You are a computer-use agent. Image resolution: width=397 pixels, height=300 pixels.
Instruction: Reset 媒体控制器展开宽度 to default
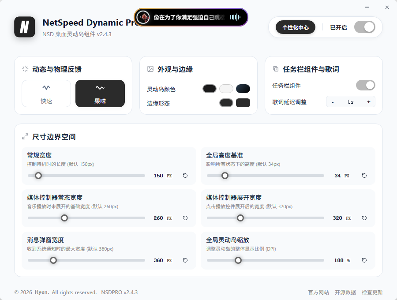tap(364, 218)
